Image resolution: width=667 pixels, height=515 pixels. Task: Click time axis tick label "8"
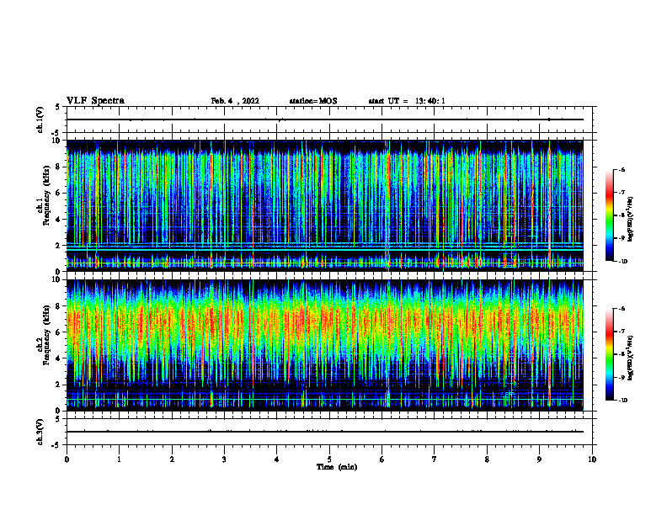click(x=487, y=459)
